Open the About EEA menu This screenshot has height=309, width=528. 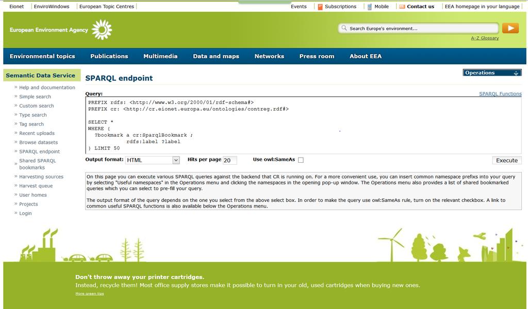(366, 56)
